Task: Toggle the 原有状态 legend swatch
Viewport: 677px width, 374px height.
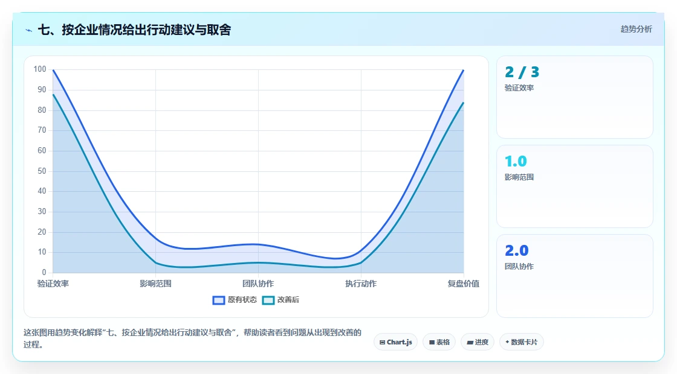Action: [x=218, y=300]
